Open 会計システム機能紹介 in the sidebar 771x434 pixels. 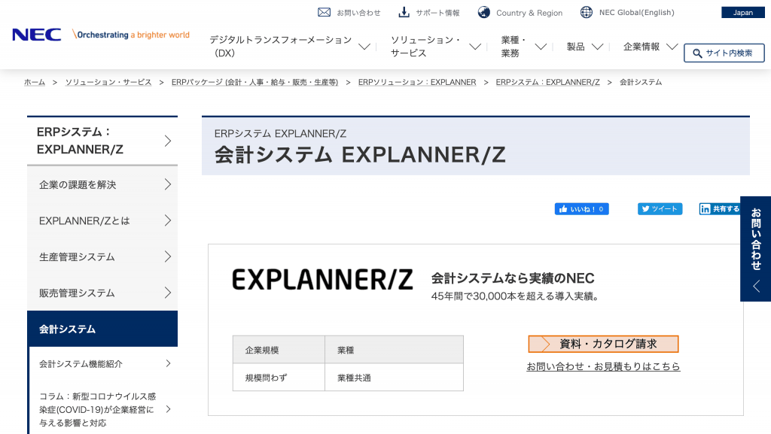coord(103,364)
